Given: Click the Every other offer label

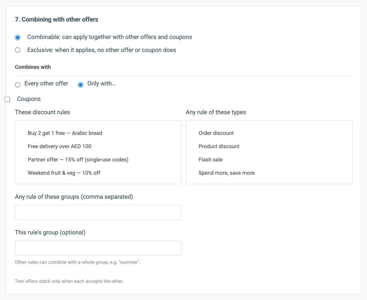Looking at the screenshot, I should click(46, 84).
